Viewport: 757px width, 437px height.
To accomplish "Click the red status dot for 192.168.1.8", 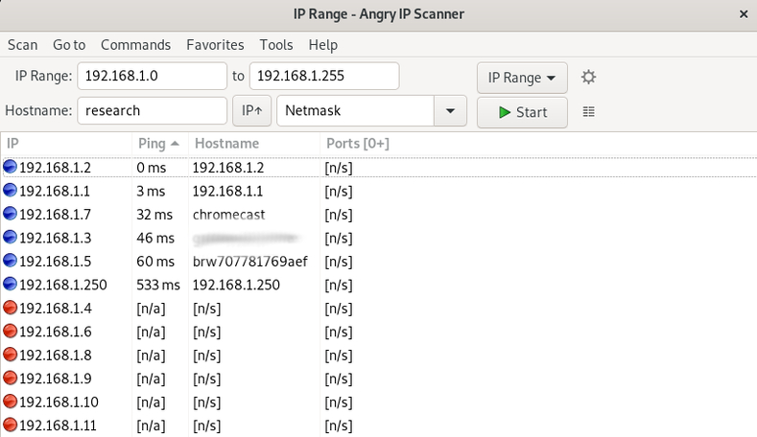I will (x=11, y=355).
